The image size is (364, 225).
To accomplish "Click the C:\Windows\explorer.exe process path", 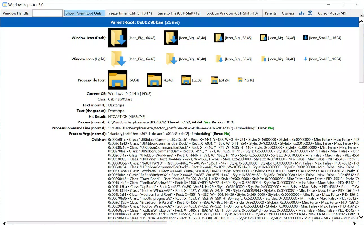I will [x=128, y=122].
